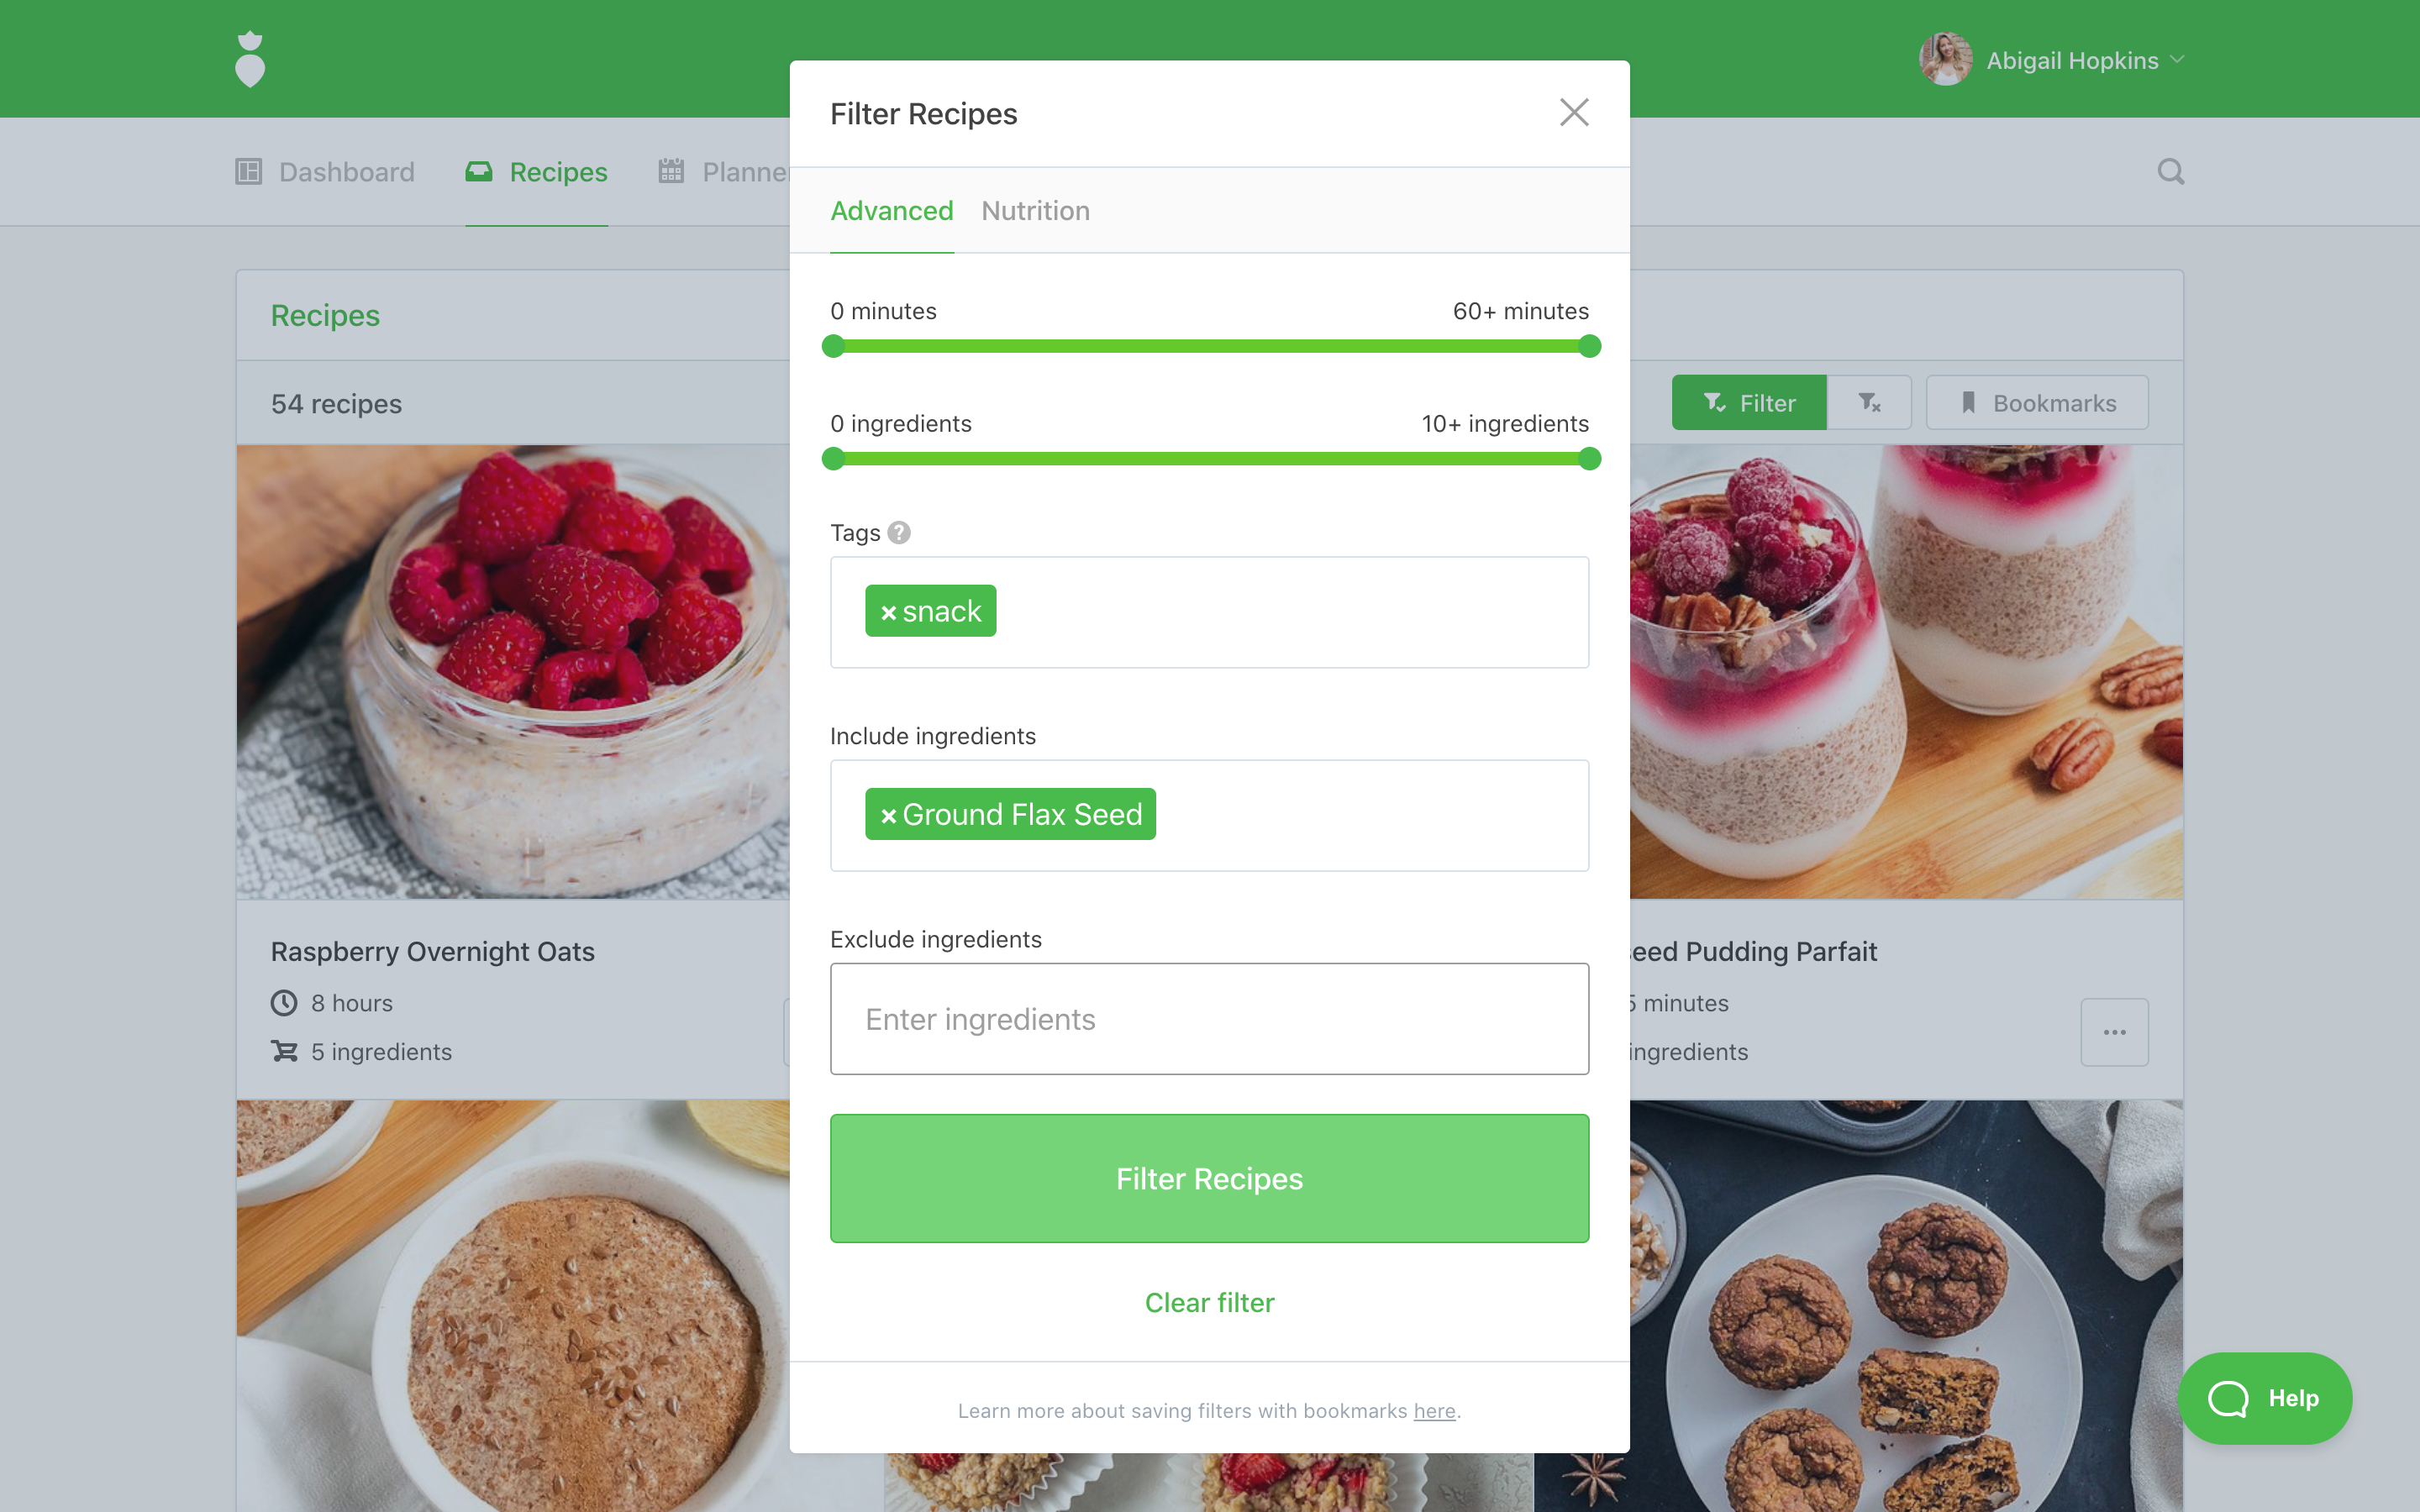Close the Filter Recipes dialog
This screenshot has width=2420, height=1512.
pos(1574,112)
